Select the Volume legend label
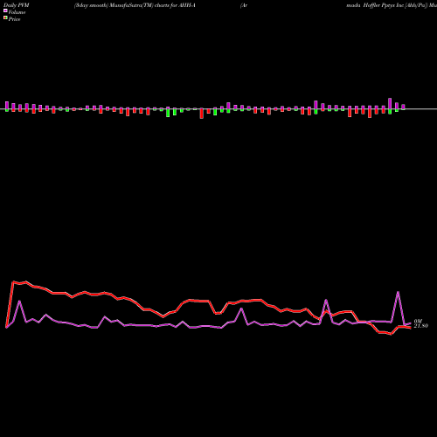437x437 pixels. click(x=17, y=12)
